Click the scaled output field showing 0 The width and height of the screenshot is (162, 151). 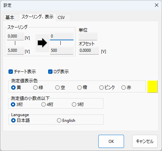(x=62, y=36)
